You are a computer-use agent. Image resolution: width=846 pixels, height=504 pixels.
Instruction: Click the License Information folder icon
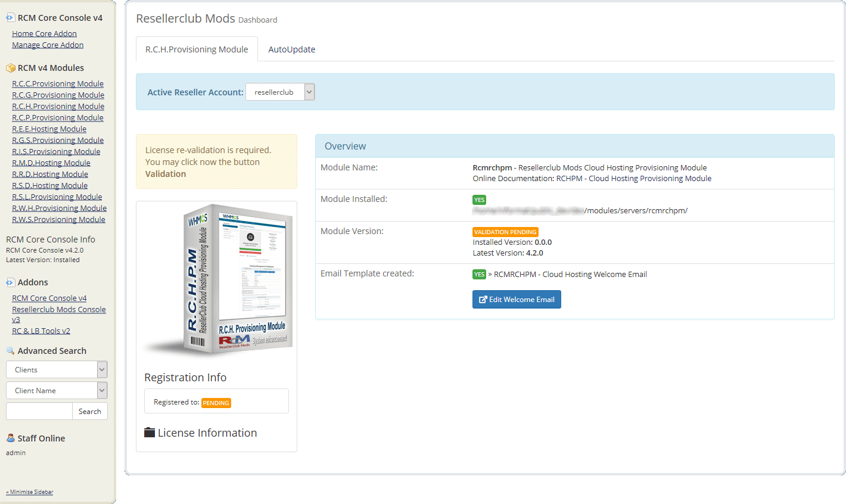click(x=150, y=433)
